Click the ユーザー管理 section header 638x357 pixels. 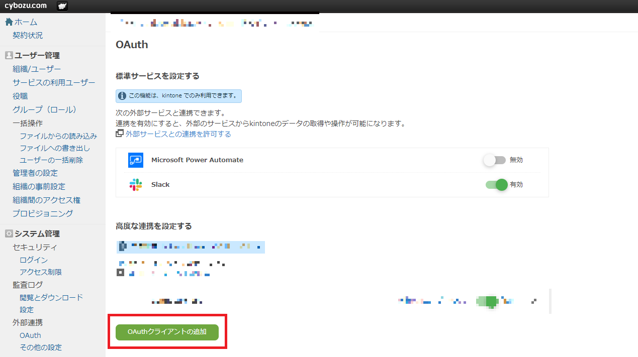point(37,56)
